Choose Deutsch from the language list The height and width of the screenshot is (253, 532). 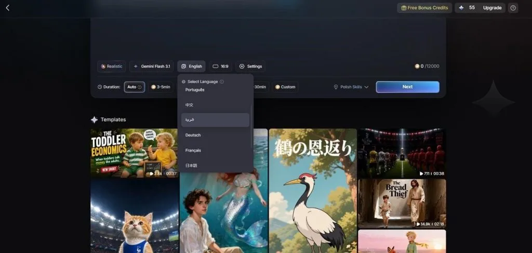click(215, 135)
